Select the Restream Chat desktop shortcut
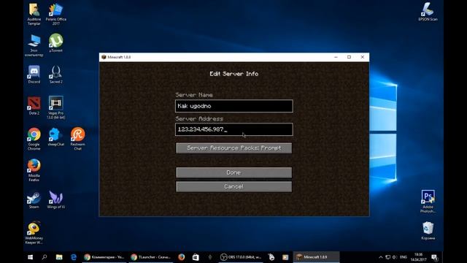The width and height of the screenshot is (467, 263). pos(78,139)
